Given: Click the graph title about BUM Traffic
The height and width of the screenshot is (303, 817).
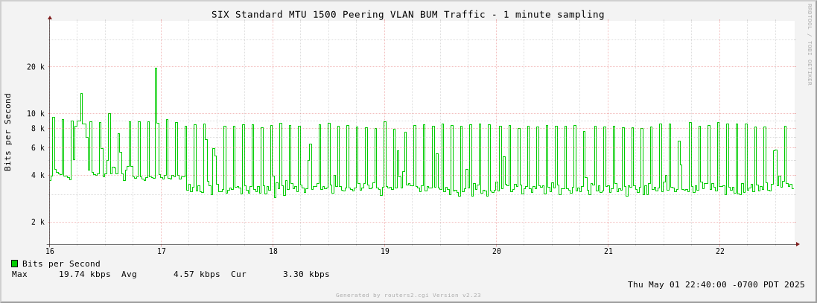Looking at the screenshot, I should pos(407,15).
